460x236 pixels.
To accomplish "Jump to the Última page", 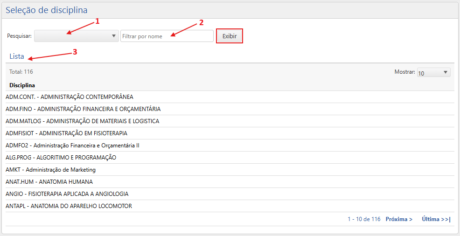I will pos(436,219).
